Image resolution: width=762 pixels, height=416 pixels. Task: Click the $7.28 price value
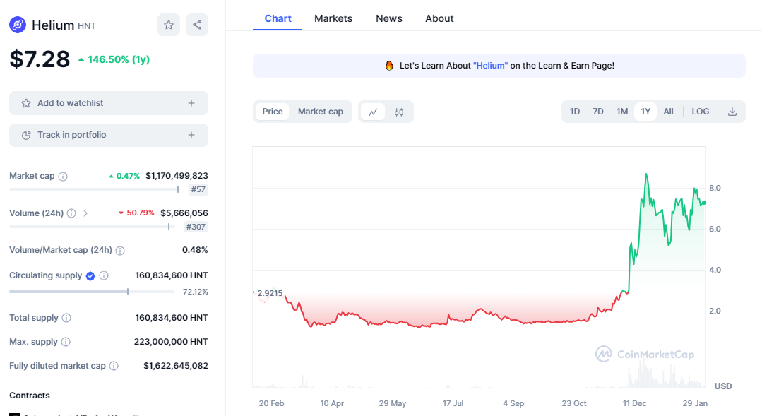pos(40,59)
